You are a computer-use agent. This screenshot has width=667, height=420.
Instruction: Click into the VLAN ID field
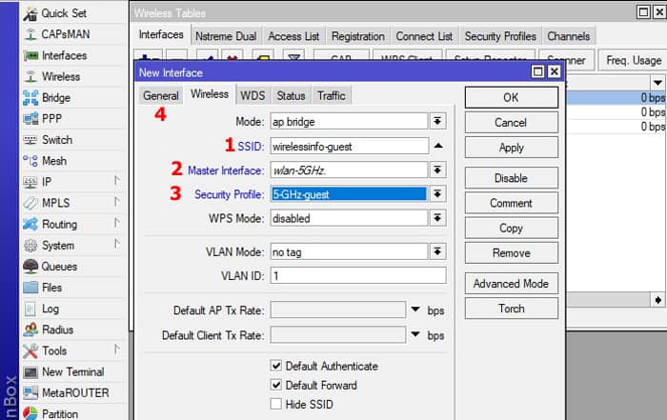358,275
